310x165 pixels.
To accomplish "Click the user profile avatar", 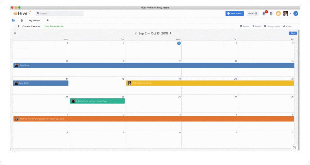I will [x=286, y=13].
